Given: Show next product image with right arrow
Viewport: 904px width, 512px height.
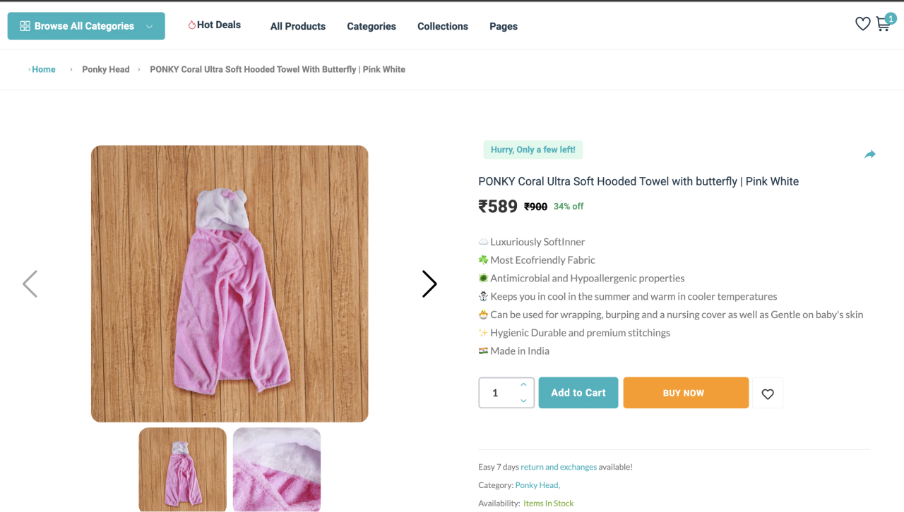Looking at the screenshot, I should (x=429, y=284).
